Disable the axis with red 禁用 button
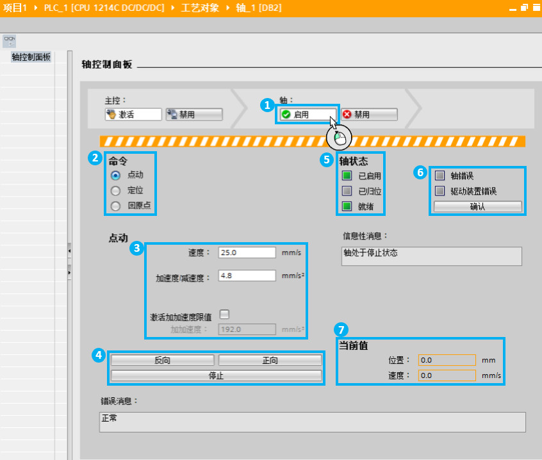Screen dimensions: 542x460 coord(369,115)
